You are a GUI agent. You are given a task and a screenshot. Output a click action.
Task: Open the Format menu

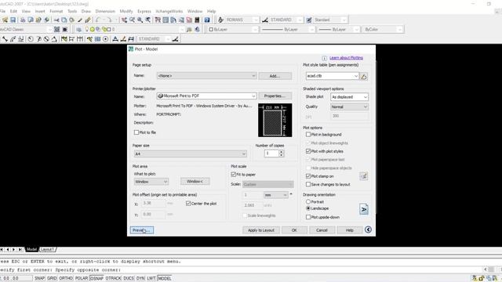(x=56, y=11)
